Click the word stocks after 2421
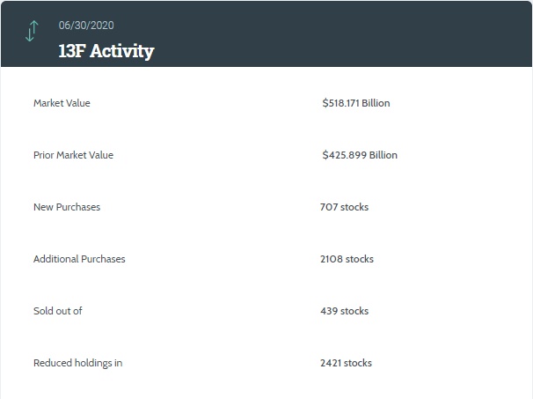The width and height of the screenshot is (533, 399). (x=358, y=363)
